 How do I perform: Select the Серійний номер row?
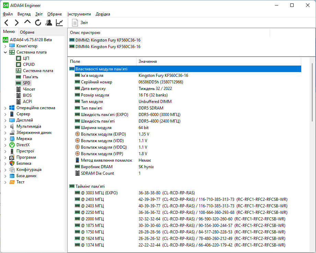click(x=185, y=82)
